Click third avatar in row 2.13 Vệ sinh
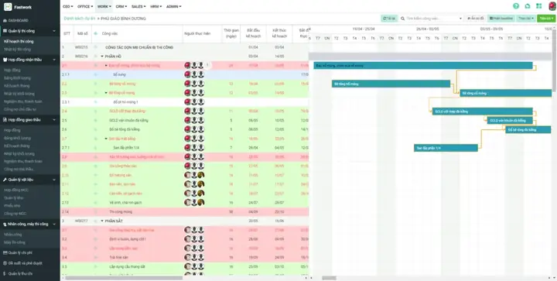 click(201, 203)
